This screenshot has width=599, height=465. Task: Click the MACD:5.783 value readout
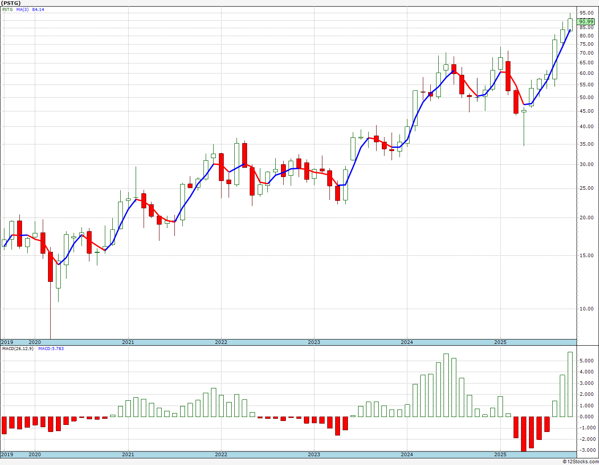point(51,349)
